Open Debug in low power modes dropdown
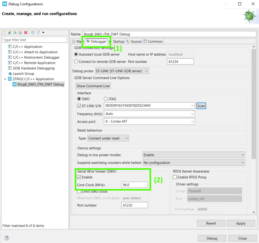The image size is (259, 243). (194, 155)
